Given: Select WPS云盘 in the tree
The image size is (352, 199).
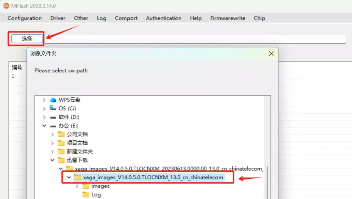Looking at the screenshot, I should point(69,100).
